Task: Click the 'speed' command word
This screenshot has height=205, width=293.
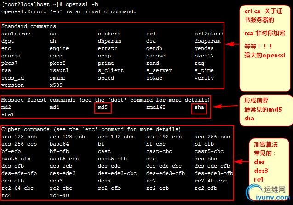Action: (x=106, y=78)
